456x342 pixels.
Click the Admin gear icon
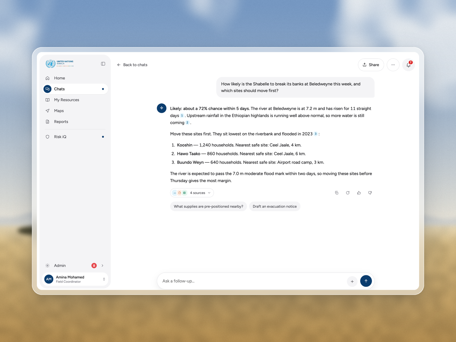(x=48, y=266)
